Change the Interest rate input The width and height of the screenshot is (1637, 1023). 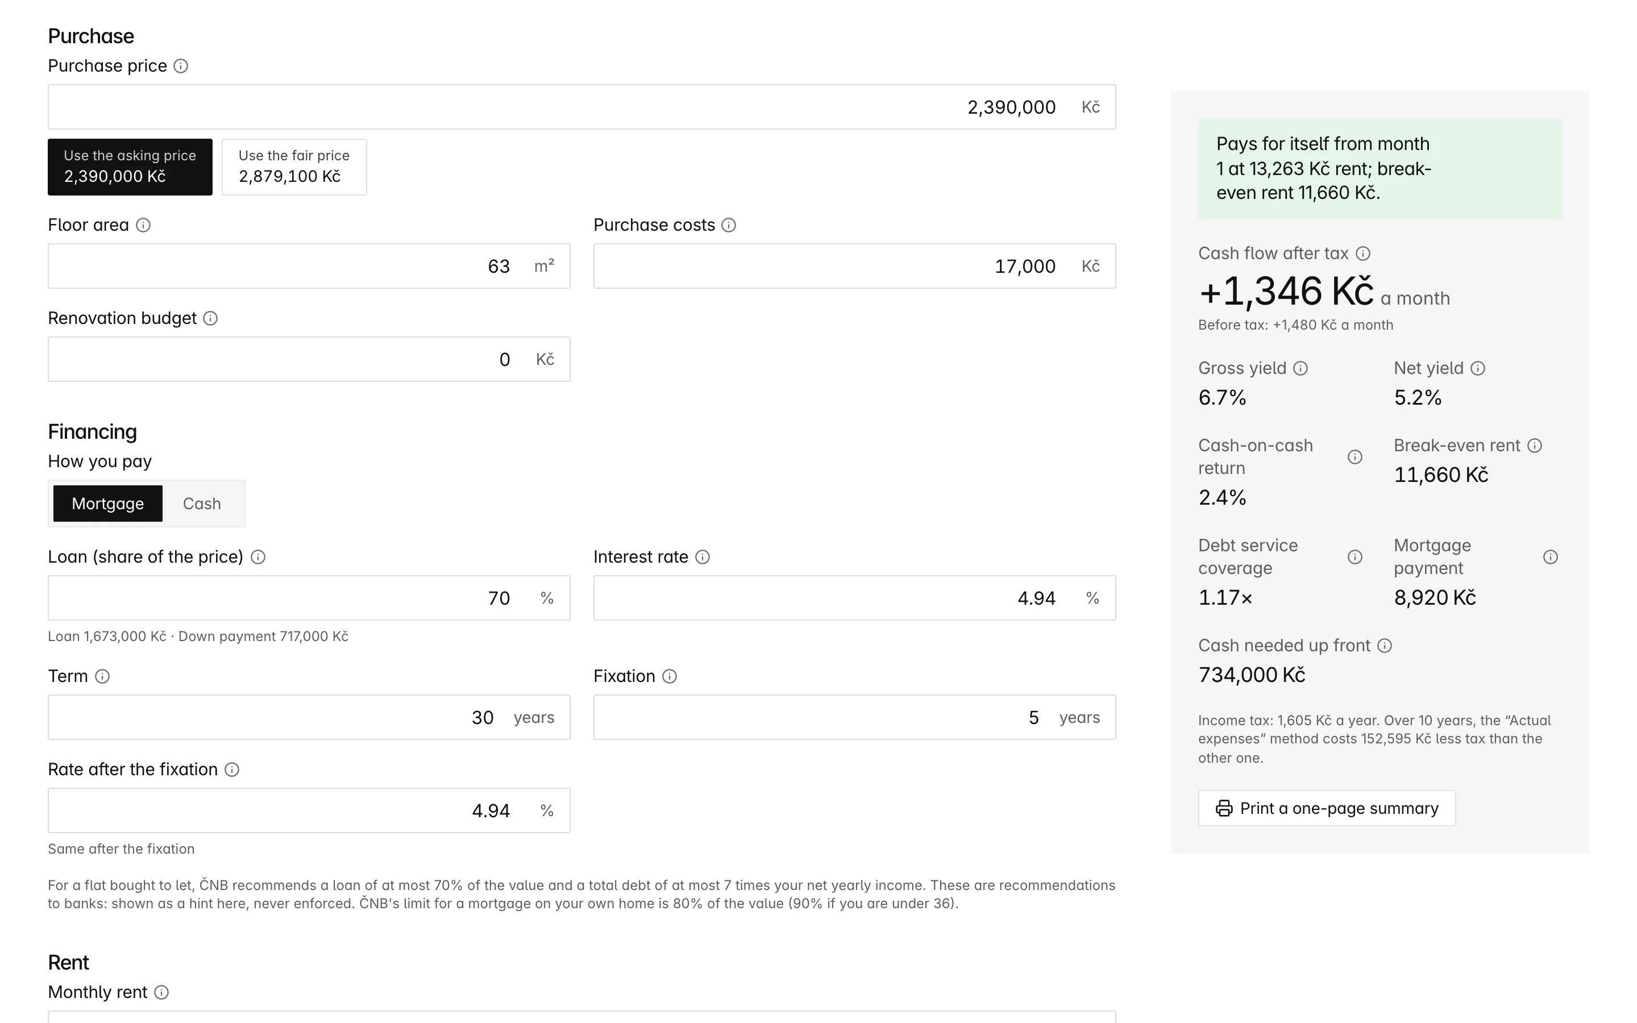click(854, 598)
